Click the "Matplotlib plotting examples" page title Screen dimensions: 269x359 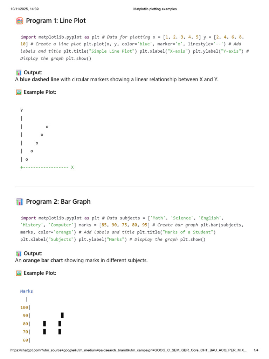(155, 9)
